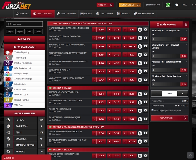
Task: Expand more bets for Gremio RS U20 match
Action: pos(145,156)
